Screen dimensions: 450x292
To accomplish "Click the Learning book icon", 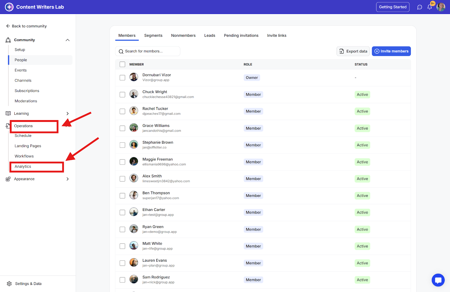I will coord(8,113).
